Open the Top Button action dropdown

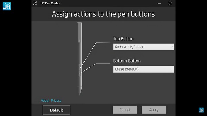click(143, 47)
